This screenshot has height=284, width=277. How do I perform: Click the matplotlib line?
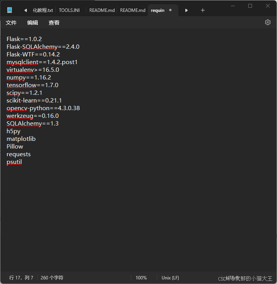(21, 139)
